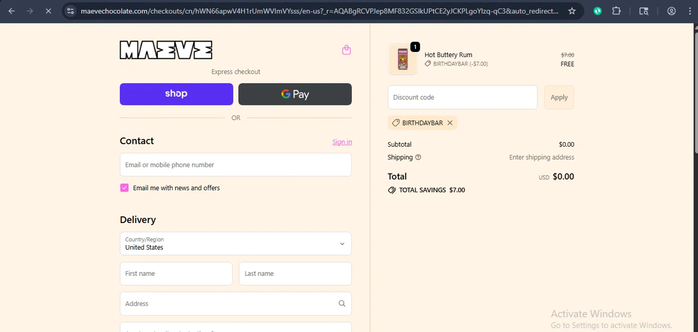Open site information icon in address bar
This screenshot has width=698, height=332.
pos(71,11)
